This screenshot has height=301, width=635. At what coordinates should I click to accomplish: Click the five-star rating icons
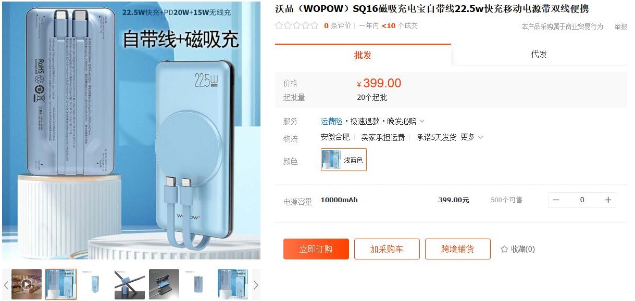coord(296,25)
